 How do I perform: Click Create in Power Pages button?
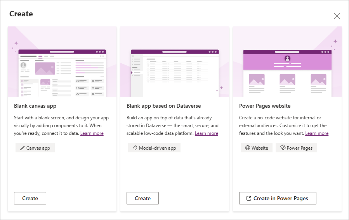(278, 198)
